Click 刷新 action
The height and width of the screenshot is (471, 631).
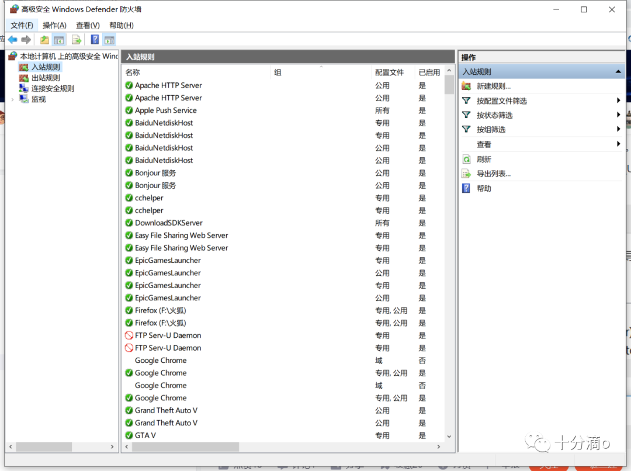pos(484,160)
